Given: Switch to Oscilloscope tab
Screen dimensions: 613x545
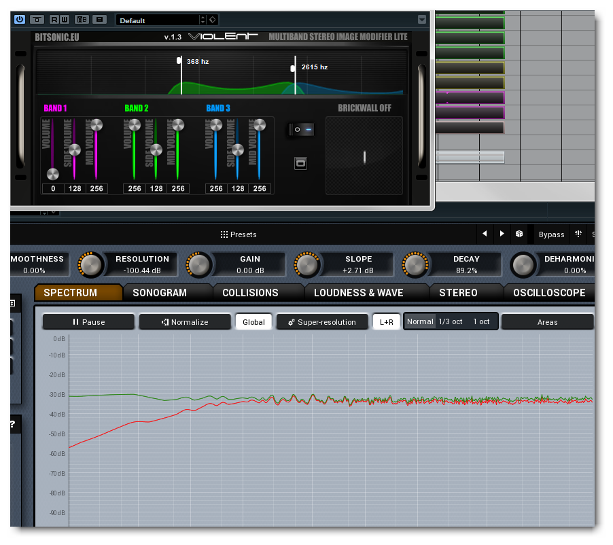Looking at the screenshot, I should pos(550,292).
